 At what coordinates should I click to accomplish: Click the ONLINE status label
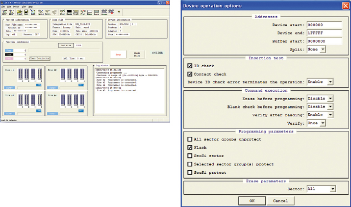tap(157, 53)
